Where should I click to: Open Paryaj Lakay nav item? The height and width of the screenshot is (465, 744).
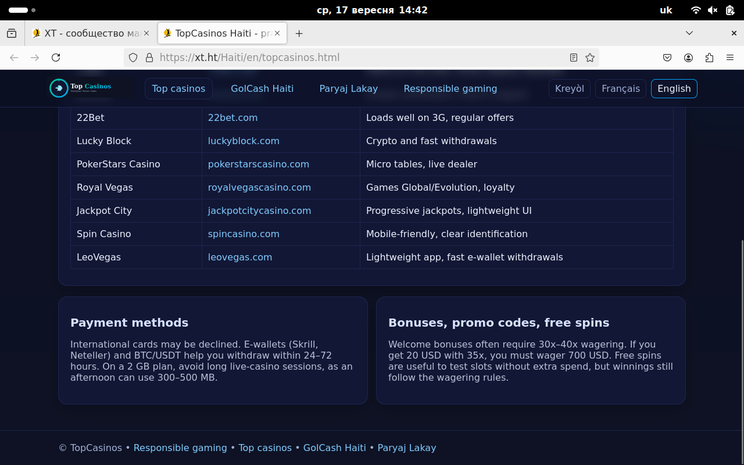349,88
